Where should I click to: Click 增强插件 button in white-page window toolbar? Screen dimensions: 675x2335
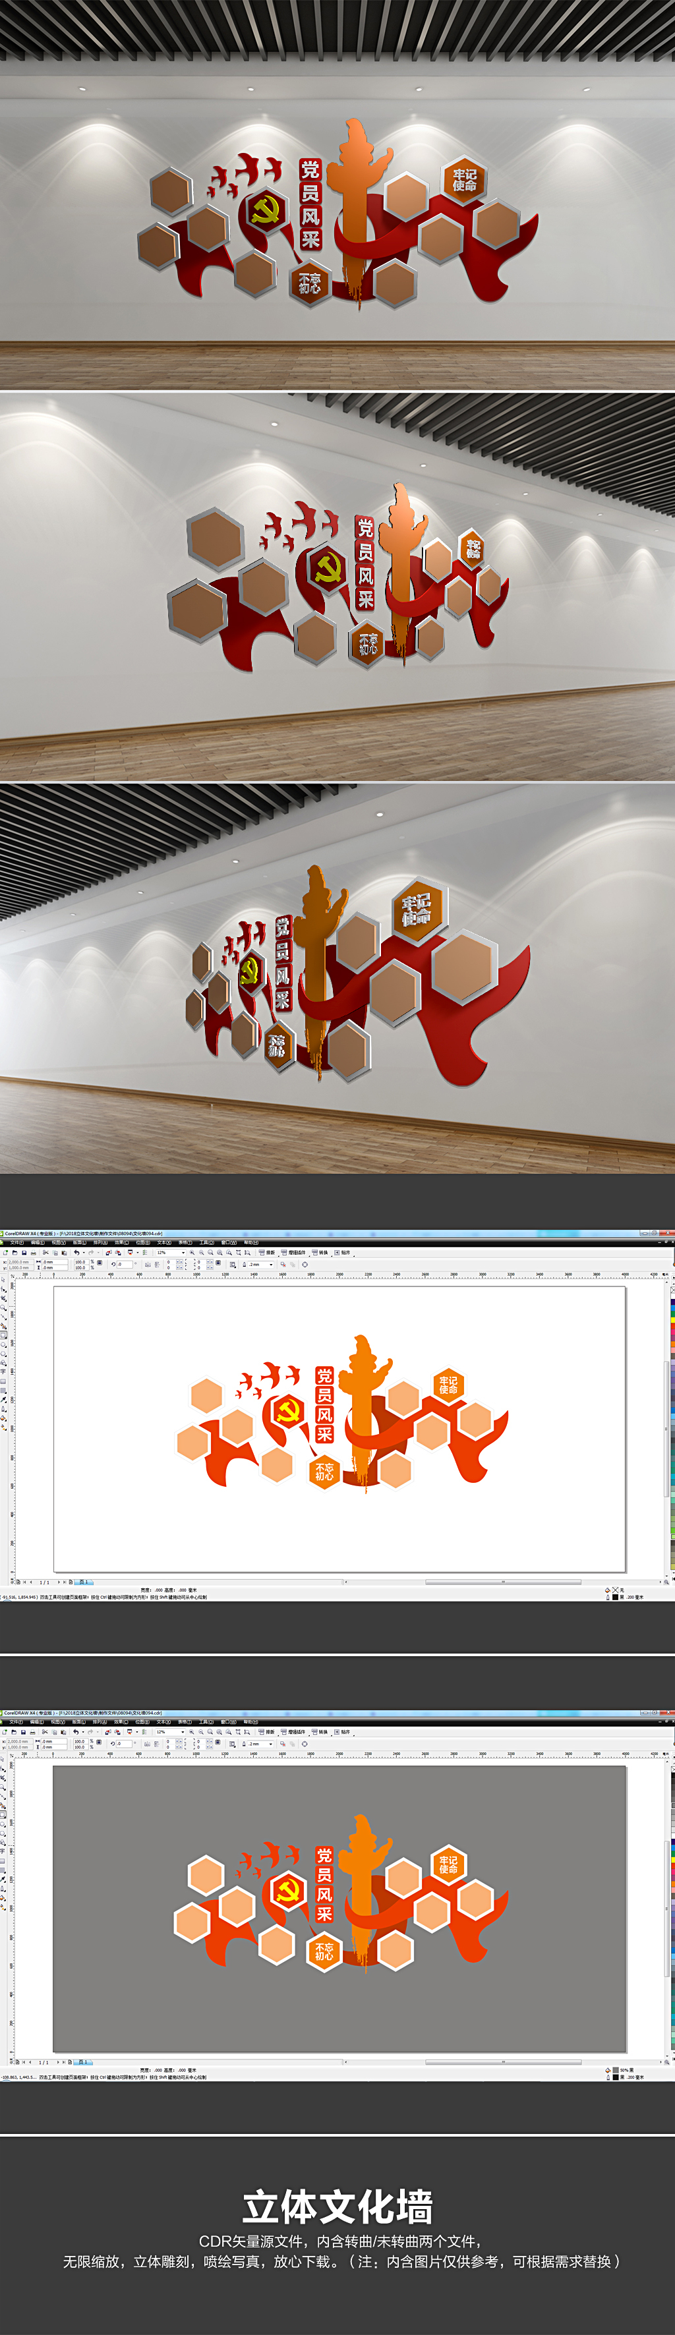(x=293, y=1252)
